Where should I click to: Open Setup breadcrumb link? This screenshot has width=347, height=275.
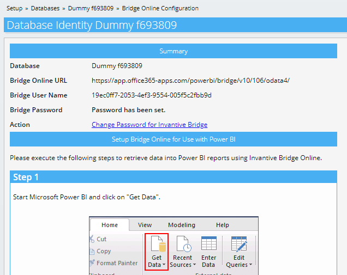click(14, 8)
